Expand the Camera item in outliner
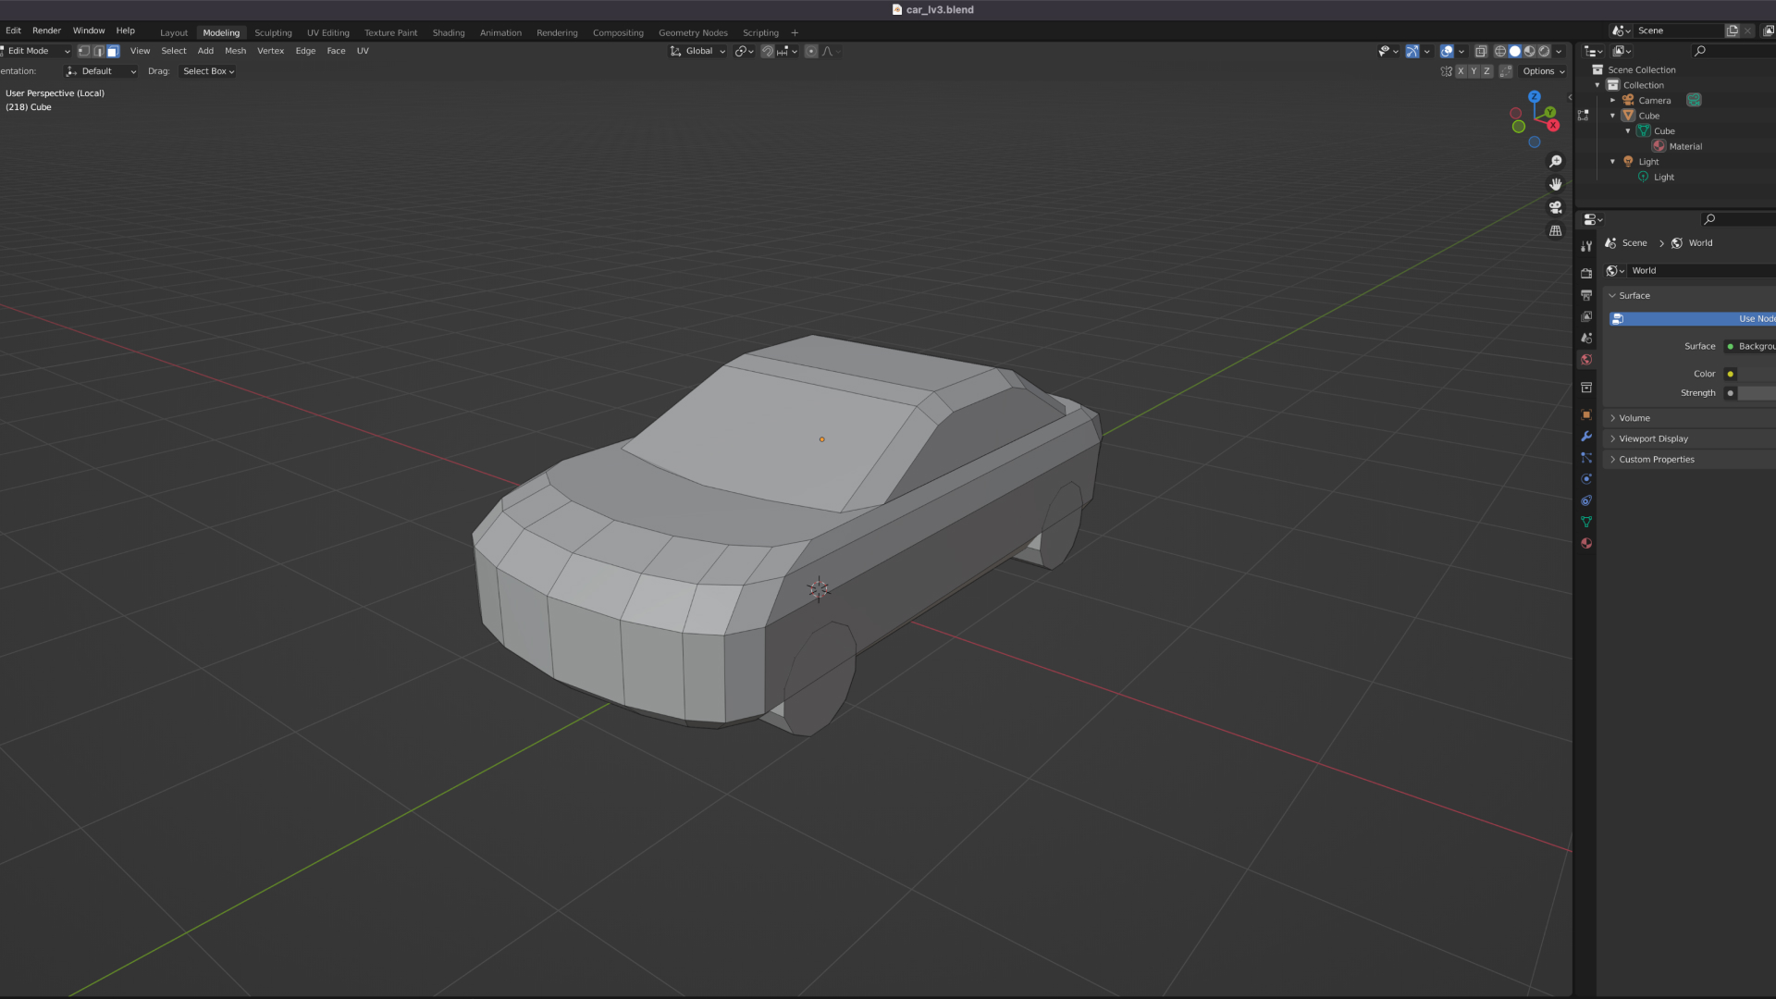This screenshot has width=1776, height=999. (1612, 100)
